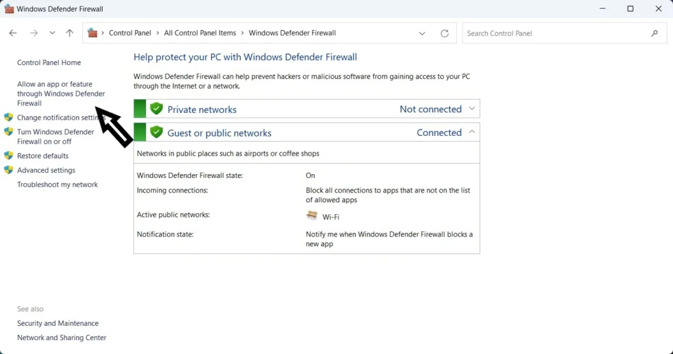Click the firewall icon in address bar

(x=92, y=33)
